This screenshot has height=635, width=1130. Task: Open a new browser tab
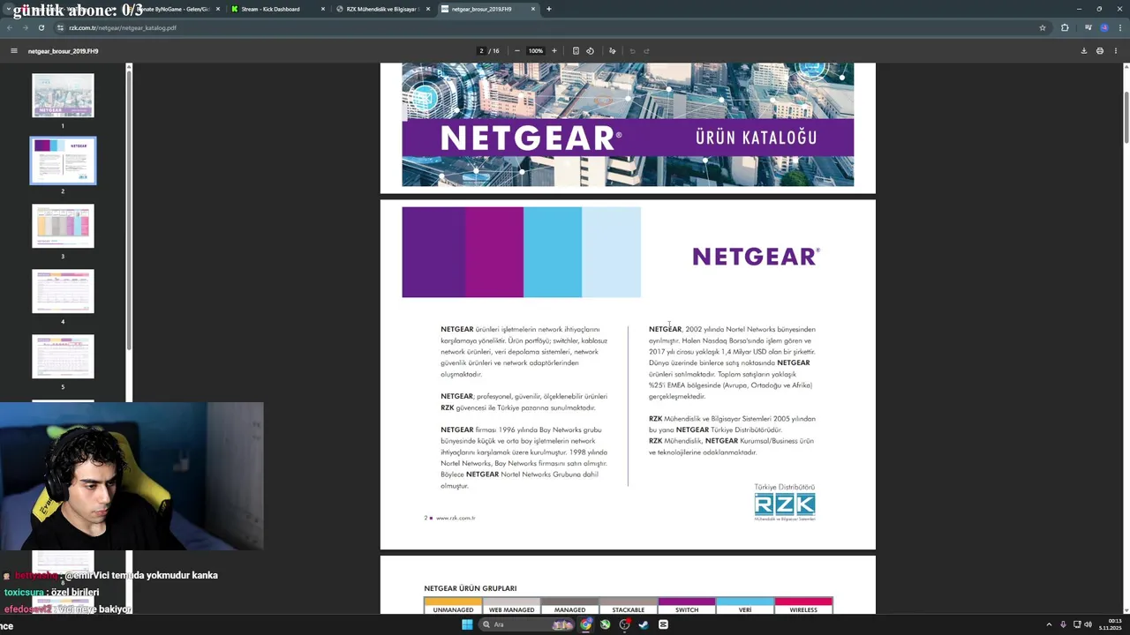[x=549, y=9]
